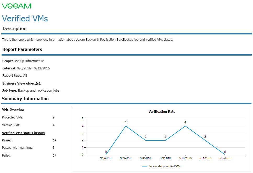Select the "Report Parameters" section heading
The image size is (253, 173).
pyautogui.click(x=22, y=49)
